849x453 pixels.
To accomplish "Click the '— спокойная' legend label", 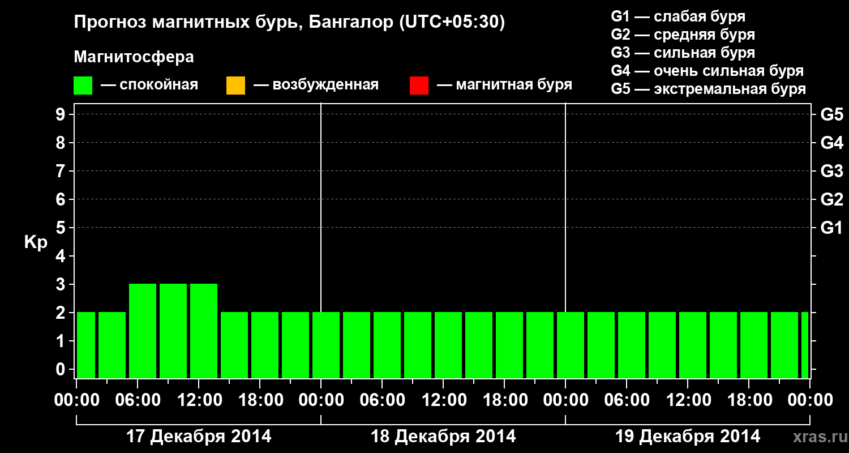I will (x=149, y=85).
